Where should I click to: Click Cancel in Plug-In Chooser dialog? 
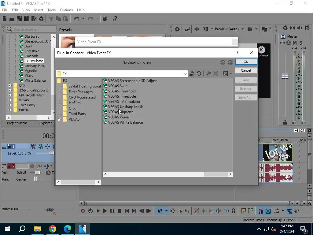point(246,70)
